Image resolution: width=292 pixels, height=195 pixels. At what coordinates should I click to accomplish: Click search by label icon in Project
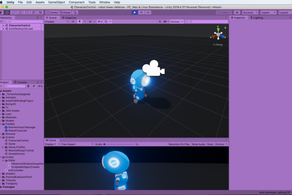[x=34, y=86]
